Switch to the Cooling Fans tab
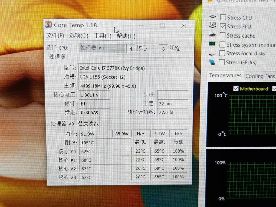 [260, 76]
